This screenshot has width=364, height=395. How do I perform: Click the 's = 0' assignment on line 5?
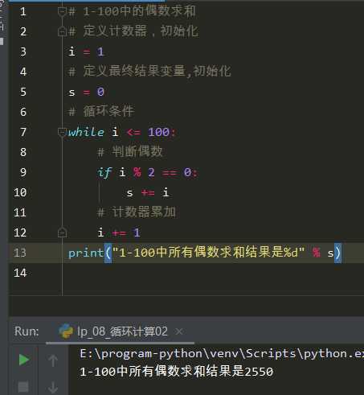tap(86, 92)
